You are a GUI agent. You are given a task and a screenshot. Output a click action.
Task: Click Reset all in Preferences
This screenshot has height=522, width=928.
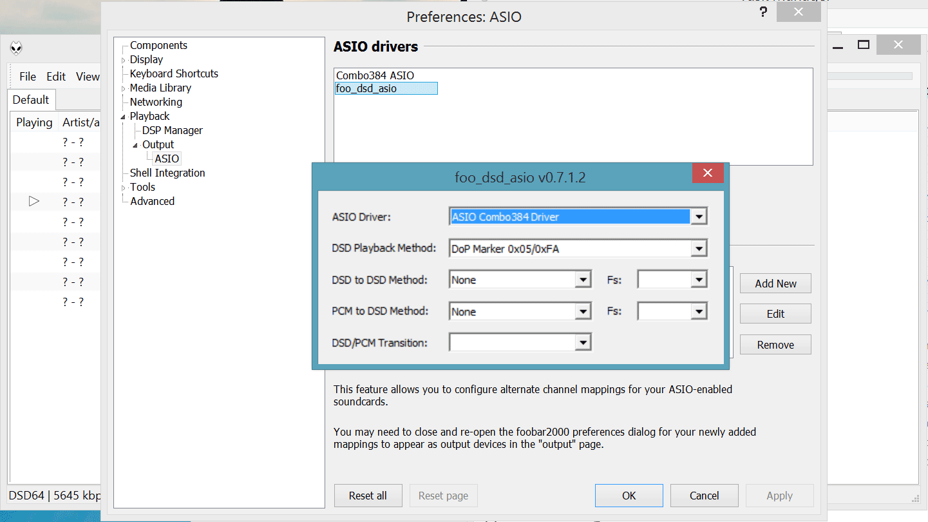[368, 496]
